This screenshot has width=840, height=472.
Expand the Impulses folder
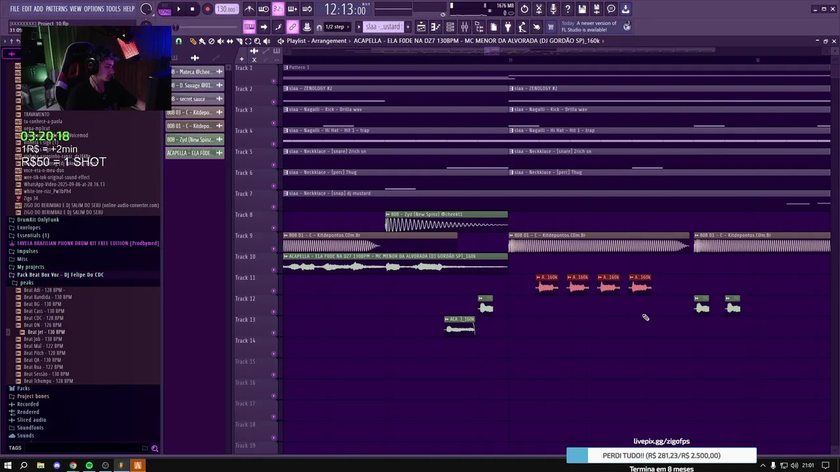tap(28, 251)
